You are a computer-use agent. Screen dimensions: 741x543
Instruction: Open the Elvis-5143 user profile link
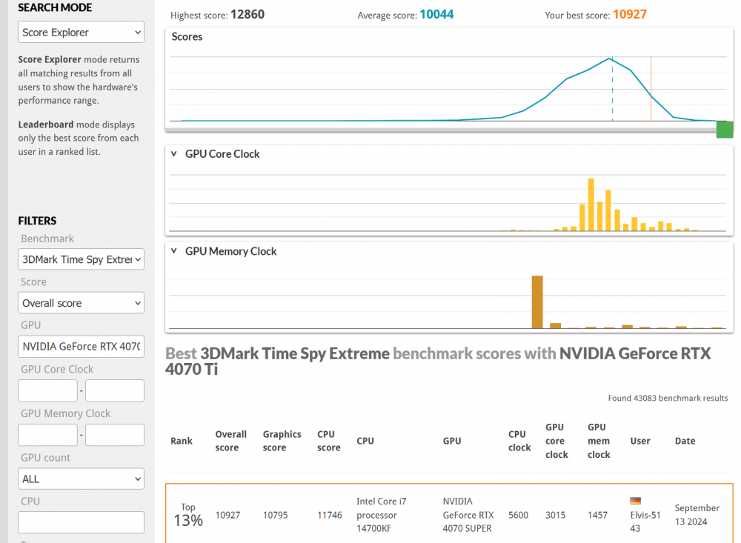tap(645, 522)
